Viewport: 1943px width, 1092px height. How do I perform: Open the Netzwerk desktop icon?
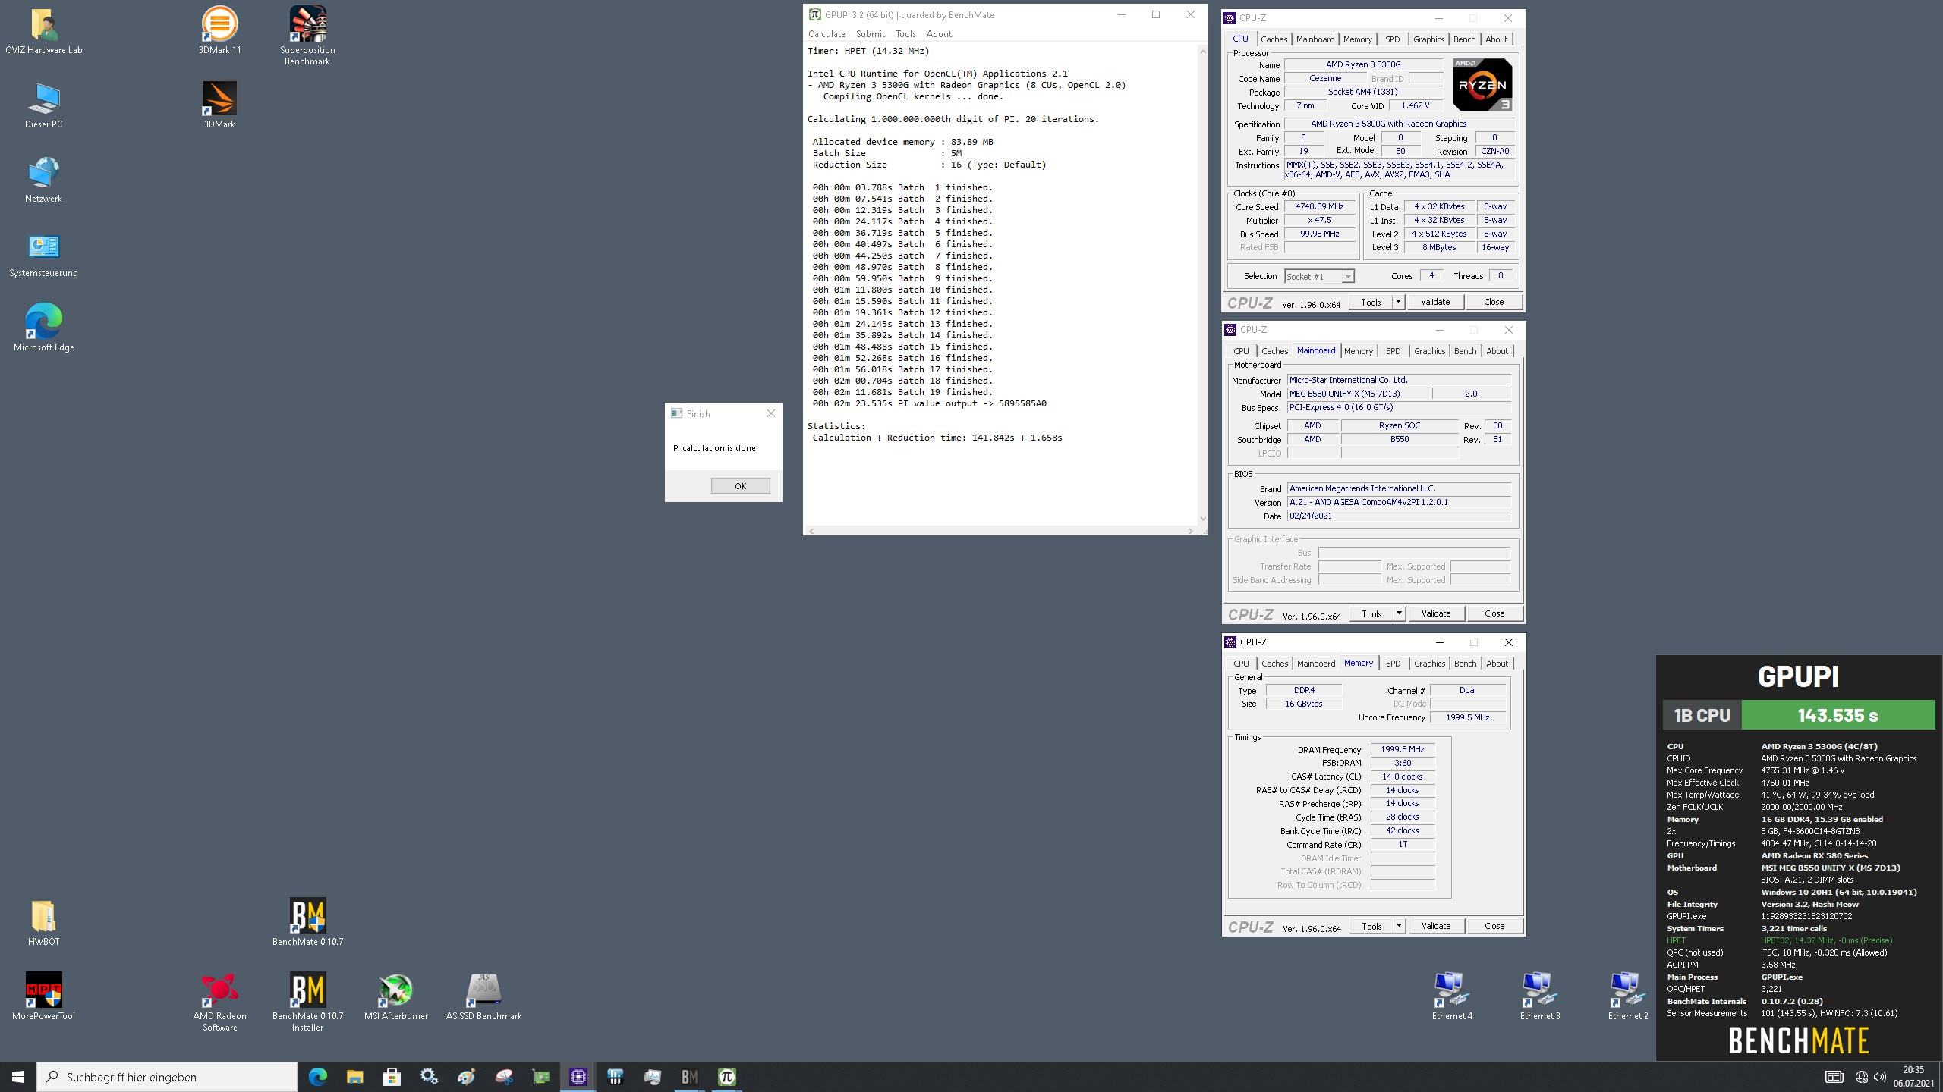point(43,180)
